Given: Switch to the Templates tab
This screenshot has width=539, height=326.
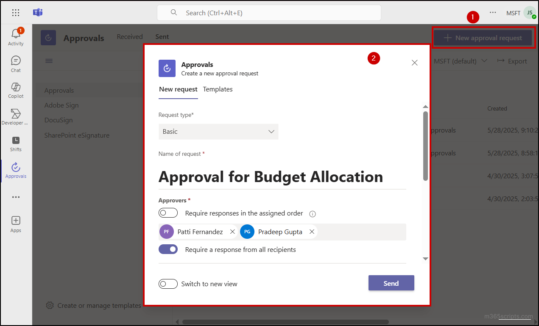Looking at the screenshot, I should point(218,89).
